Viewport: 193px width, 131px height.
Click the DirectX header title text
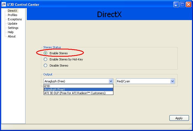[x=109, y=14]
